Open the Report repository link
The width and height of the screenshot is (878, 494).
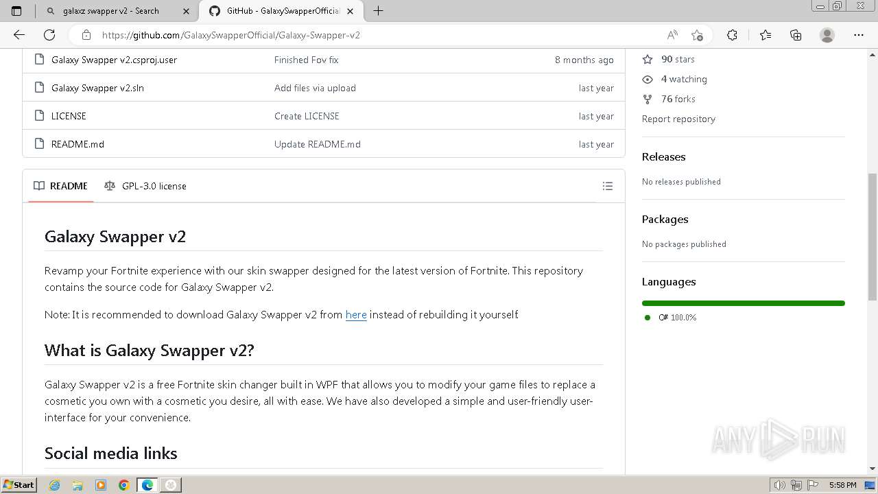[x=678, y=119]
